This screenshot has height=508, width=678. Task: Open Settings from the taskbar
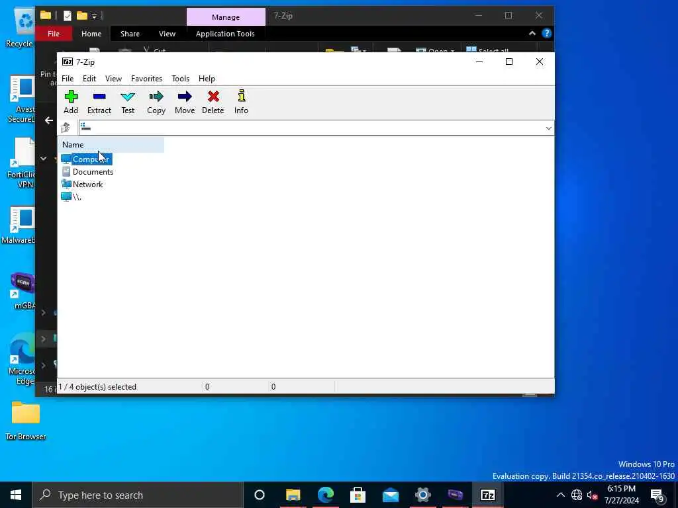pos(423,495)
